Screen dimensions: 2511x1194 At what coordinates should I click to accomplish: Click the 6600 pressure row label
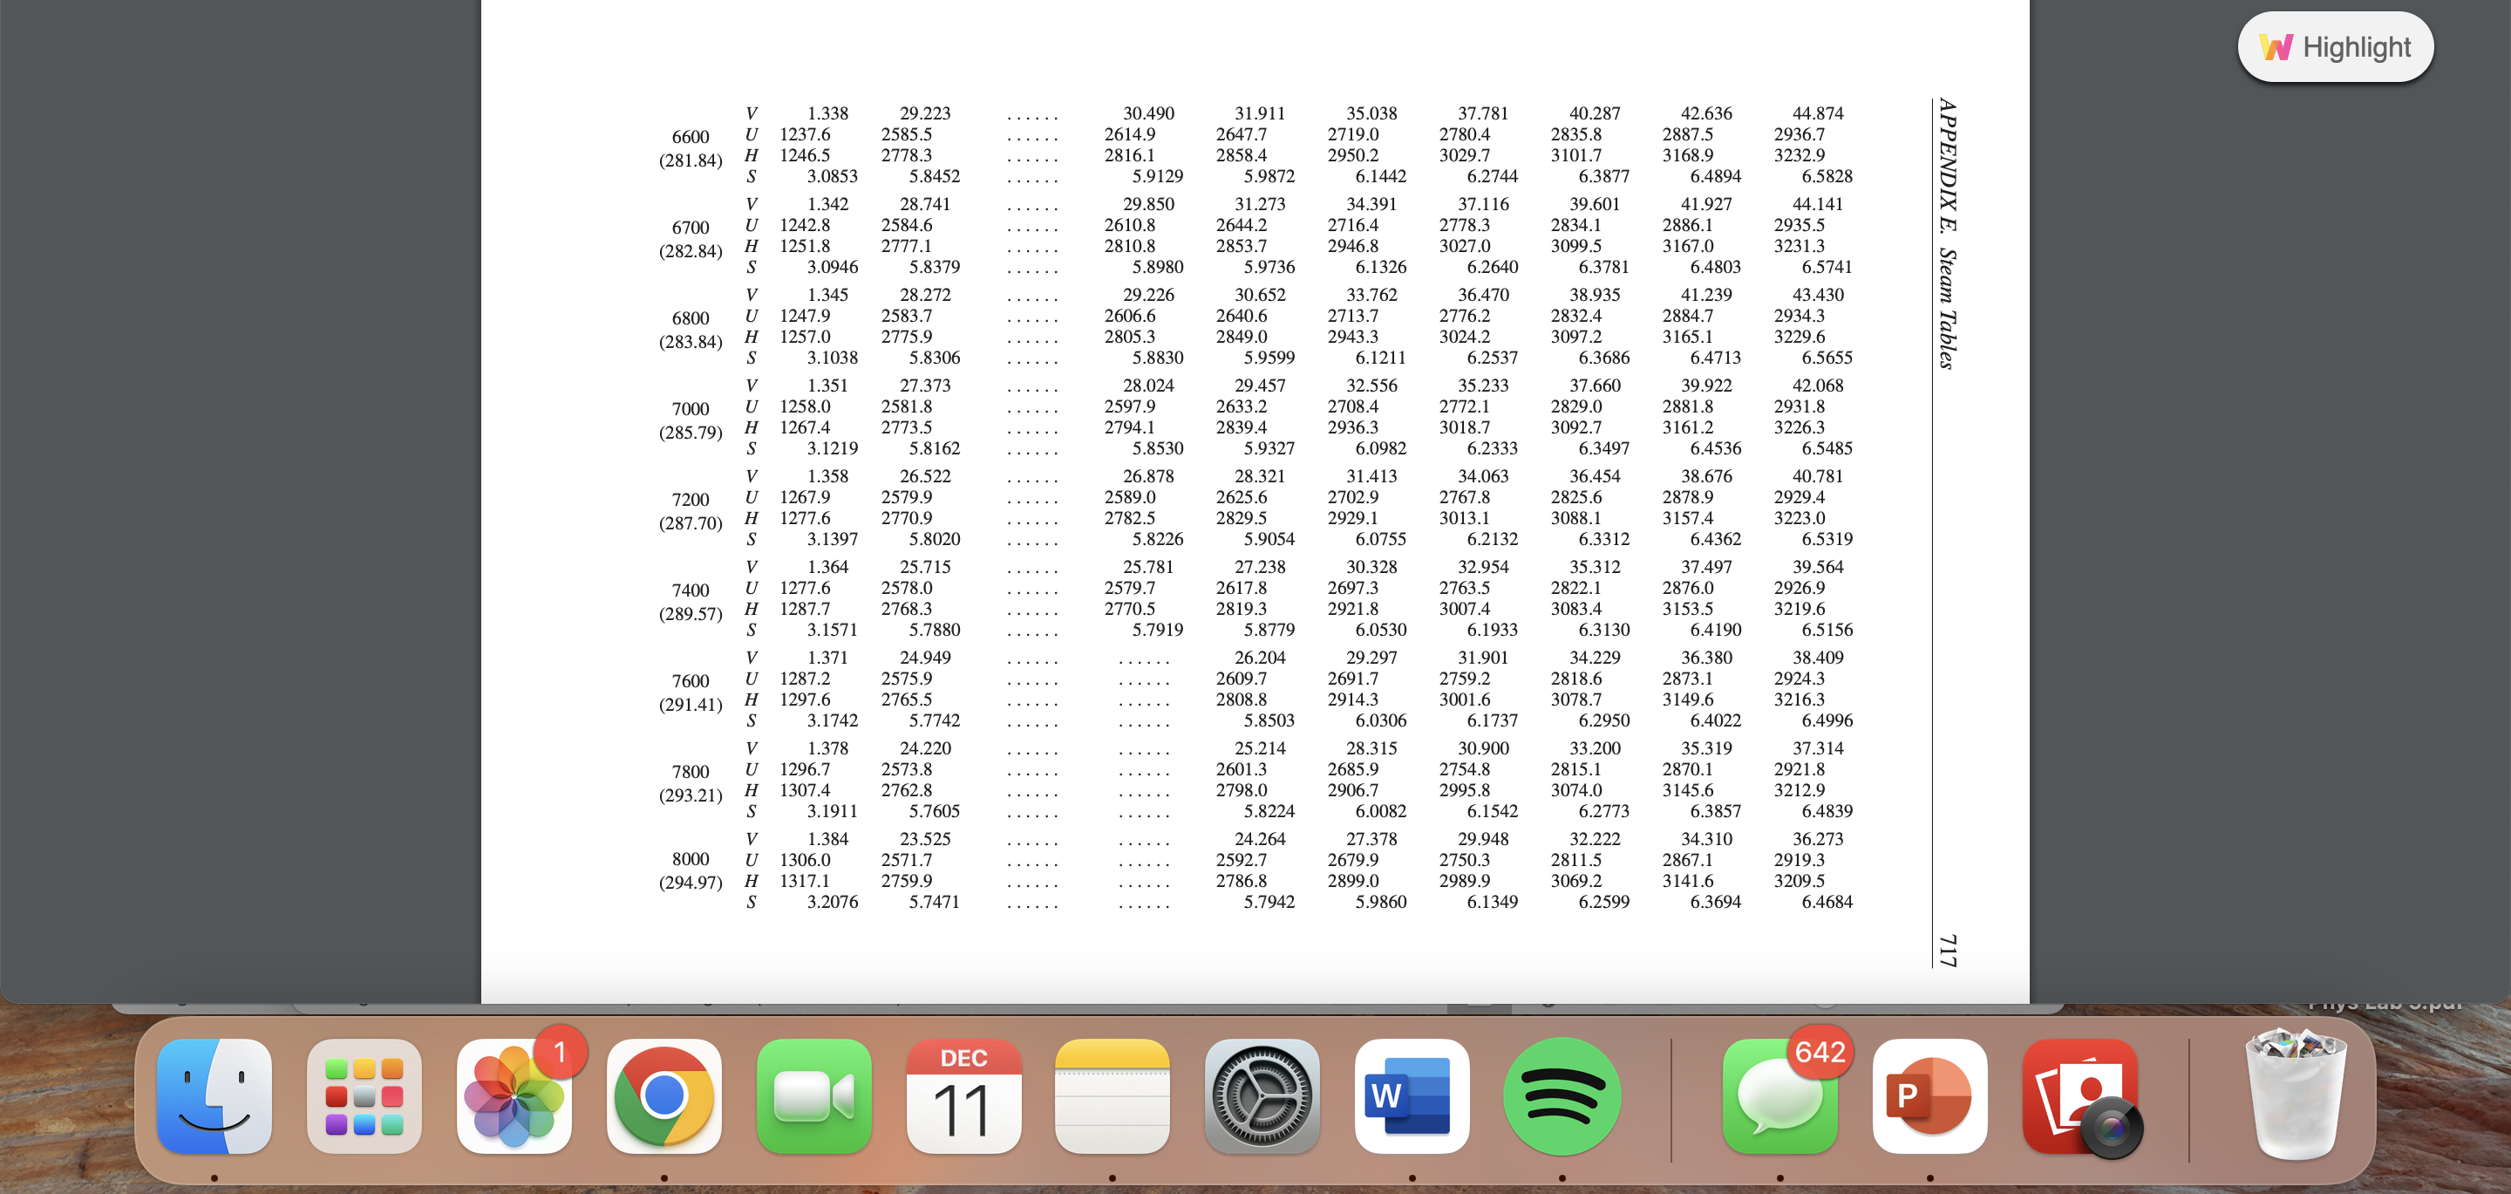pyautogui.click(x=691, y=137)
